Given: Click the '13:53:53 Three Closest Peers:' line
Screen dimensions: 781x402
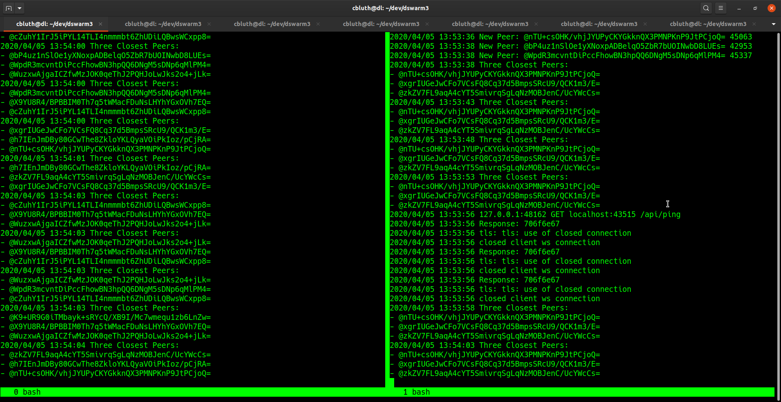Looking at the screenshot, I should click(479, 177).
